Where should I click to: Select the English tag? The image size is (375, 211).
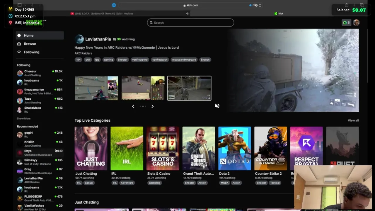tap(205, 59)
